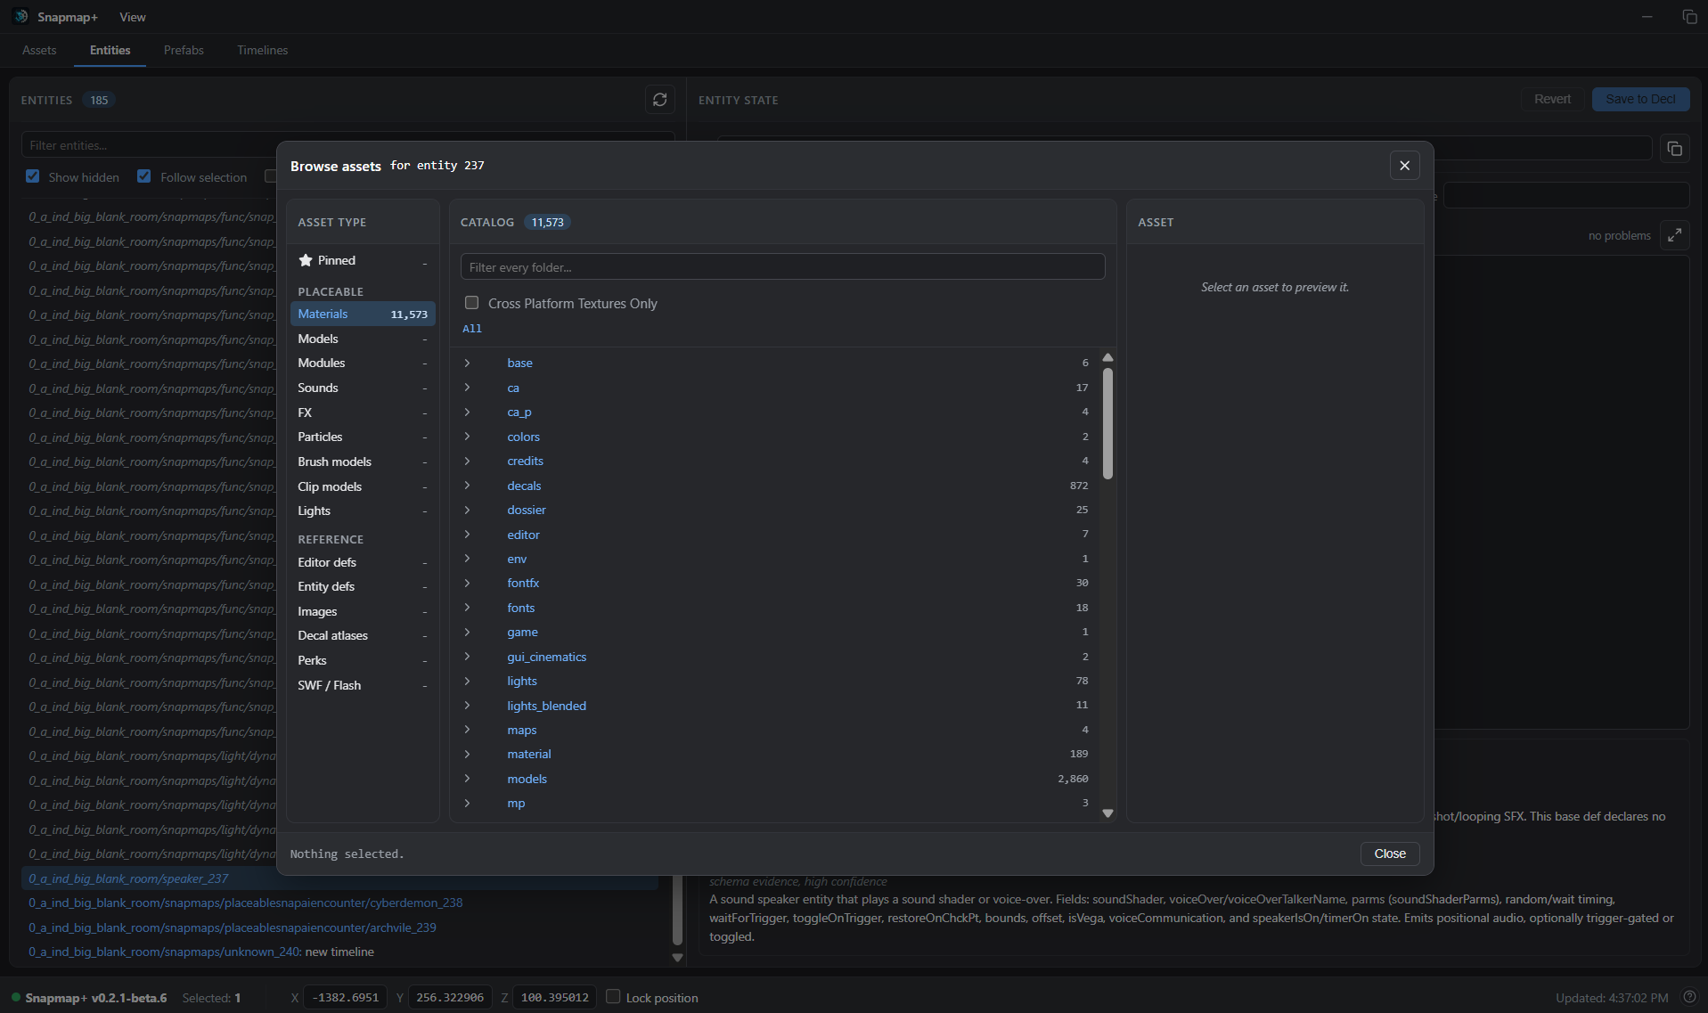The height and width of the screenshot is (1013, 1708).
Task: Select the Brush models asset type
Action: (x=363, y=462)
